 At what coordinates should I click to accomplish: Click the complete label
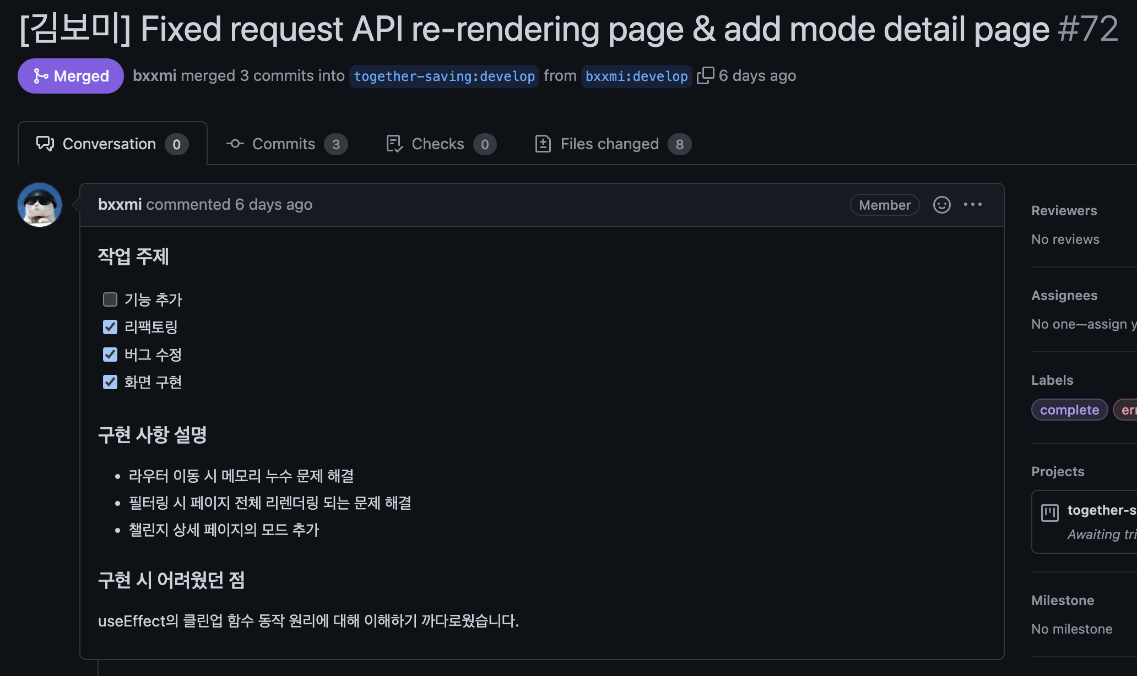[x=1069, y=410]
